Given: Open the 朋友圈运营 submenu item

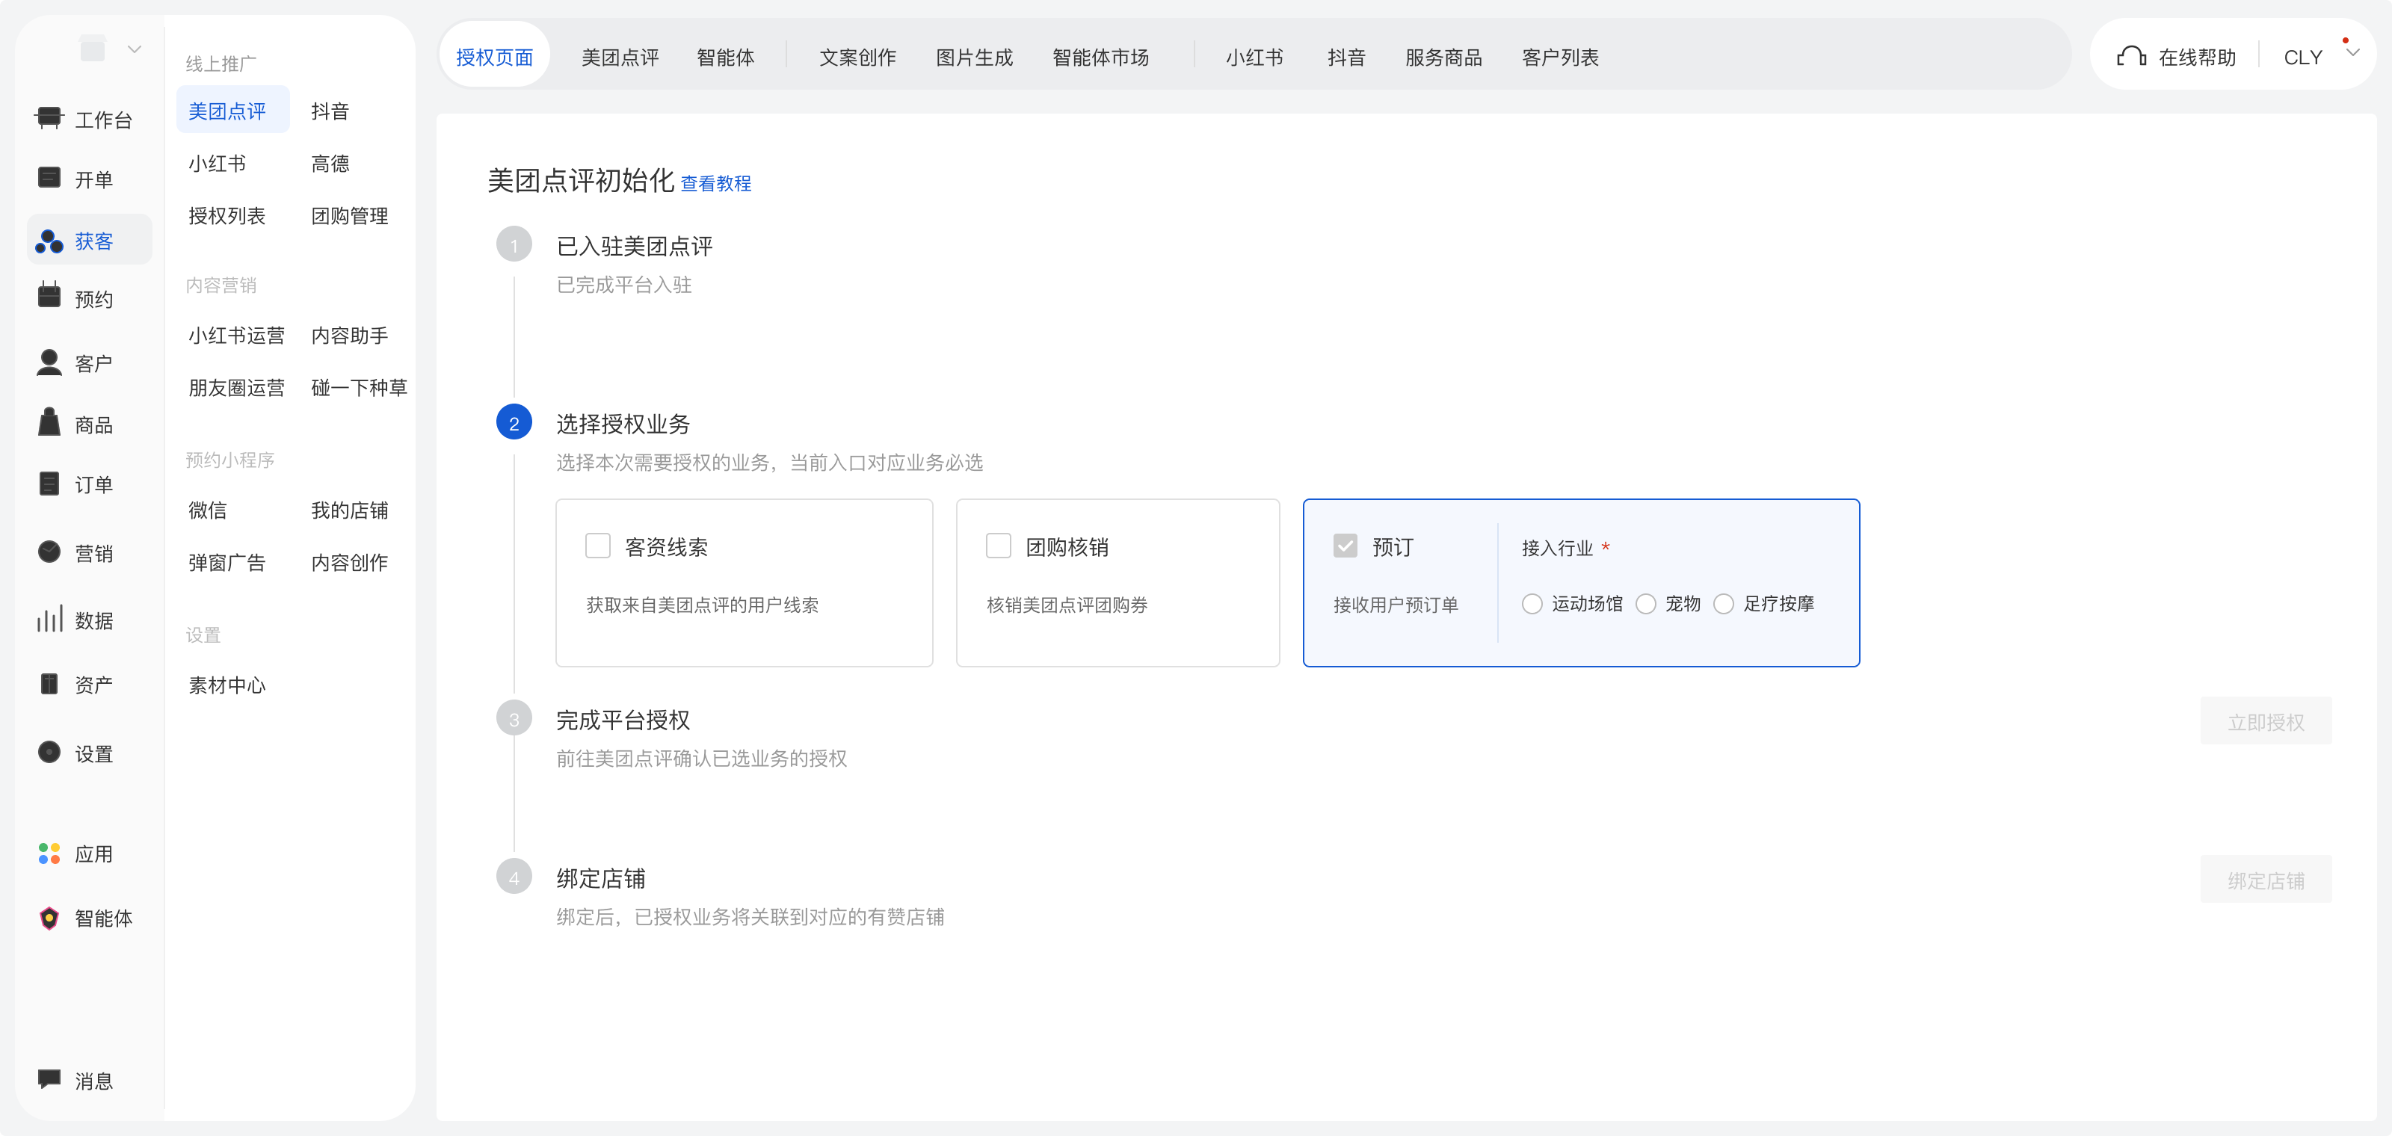Looking at the screenshot, I should [236, 387].
